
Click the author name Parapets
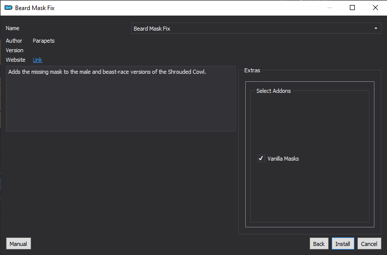(44, 41)
